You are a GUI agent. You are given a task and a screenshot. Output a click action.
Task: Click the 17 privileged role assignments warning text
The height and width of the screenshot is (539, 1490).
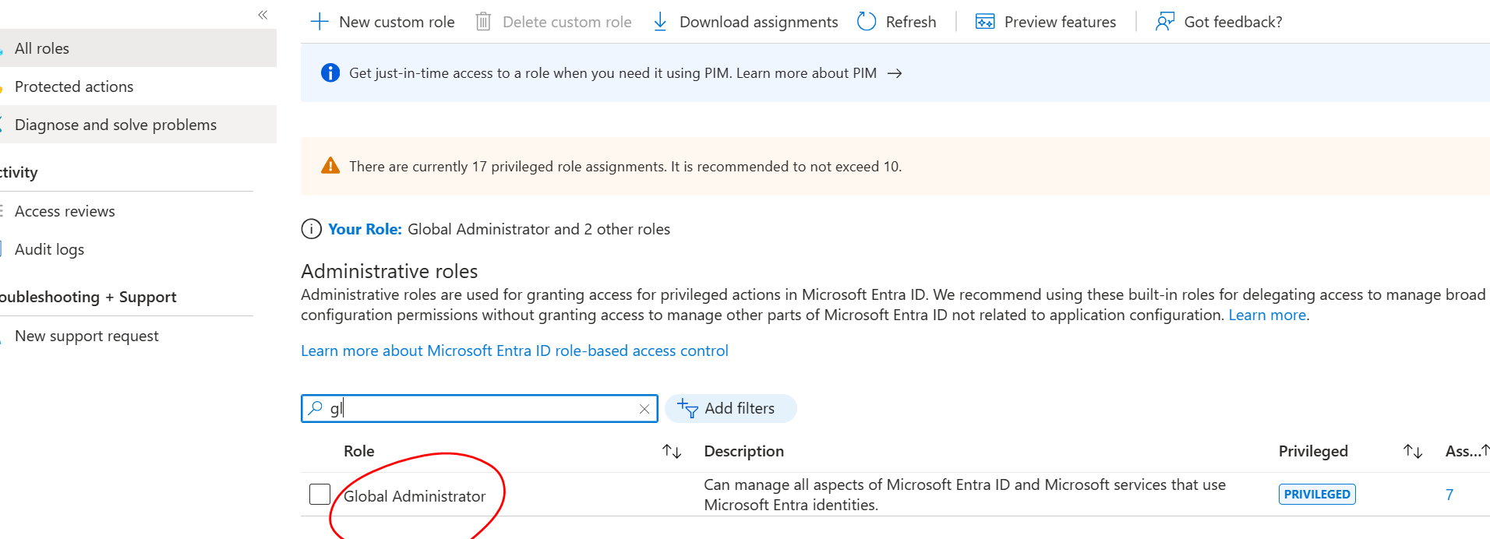pos(626,166)
